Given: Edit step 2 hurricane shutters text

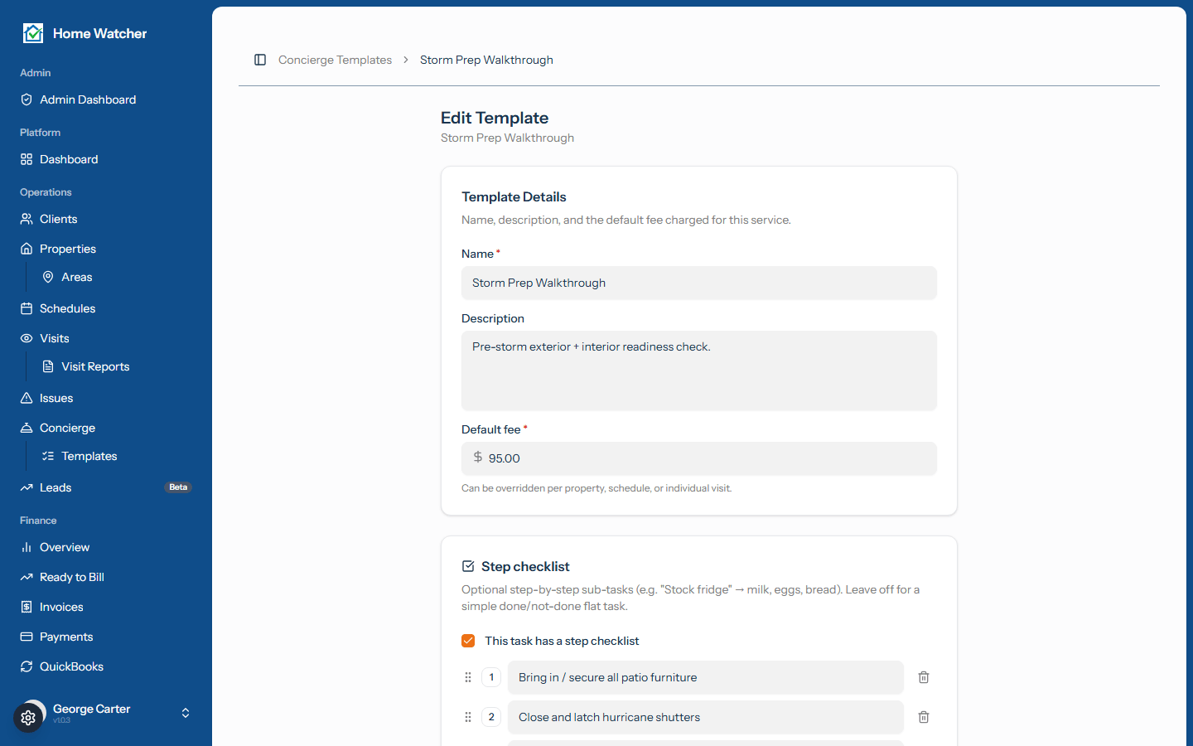Looking at the screenshot, I should pos(706,717).
